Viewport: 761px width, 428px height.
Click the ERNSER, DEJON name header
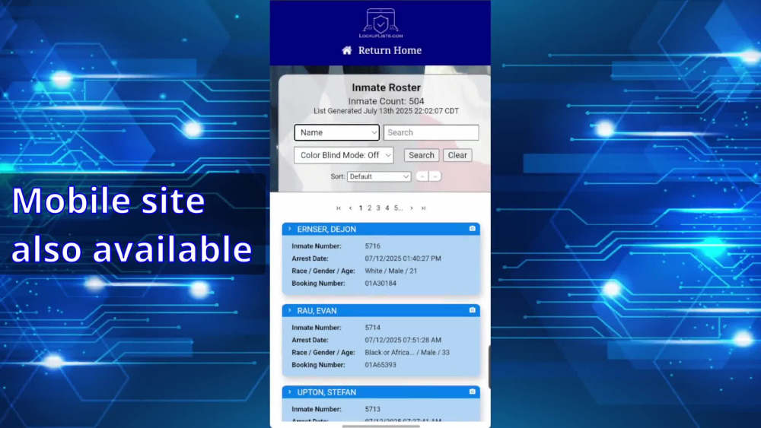(x=326, y=230)
